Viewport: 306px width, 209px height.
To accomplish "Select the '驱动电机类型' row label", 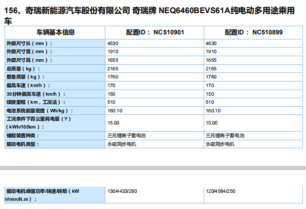I will tap(23, 144).
